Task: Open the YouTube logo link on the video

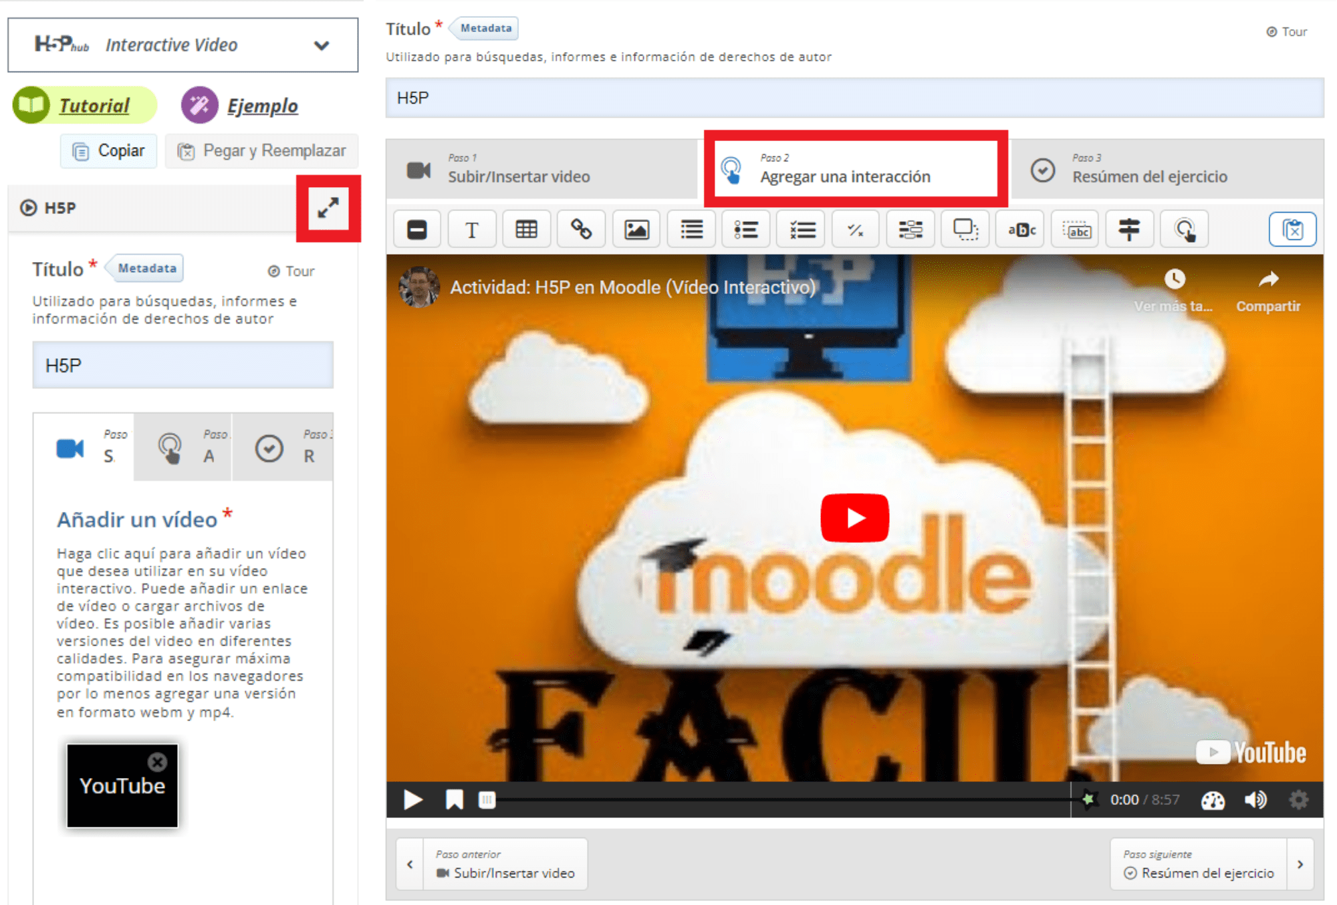Action: (1251, 752)
